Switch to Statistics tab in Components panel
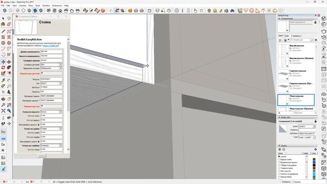Image resolution: width=327 pixels, height=184 pixels. point(296,36)
